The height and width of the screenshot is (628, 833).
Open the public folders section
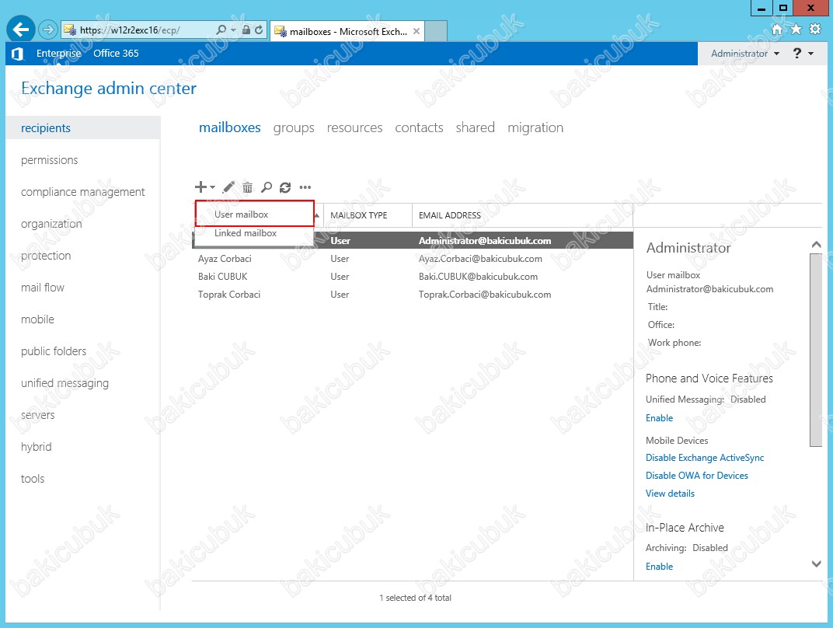pyautogui.click(x=54, y=351)
